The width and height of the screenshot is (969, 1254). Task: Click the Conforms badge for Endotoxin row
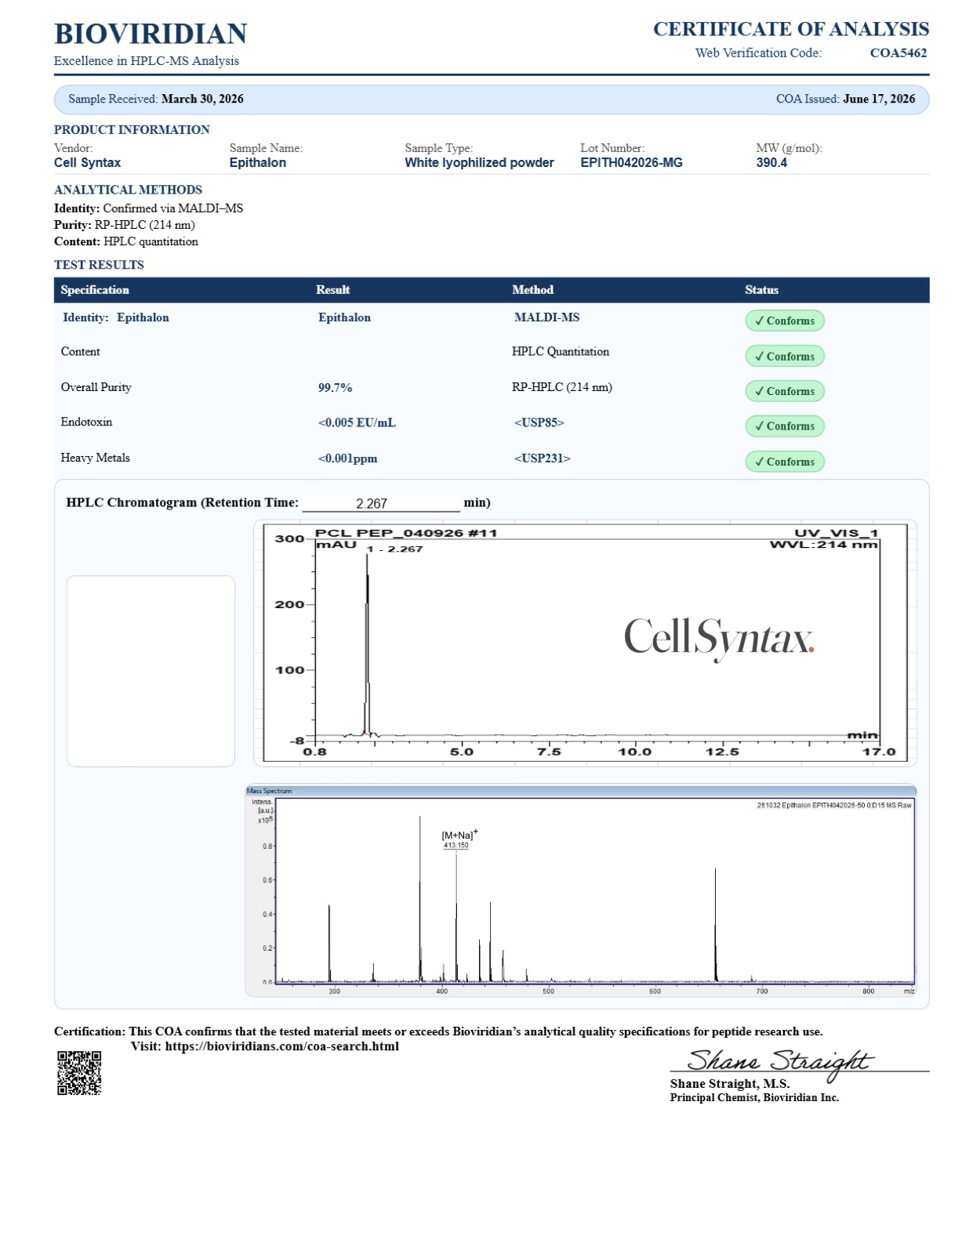785,426
